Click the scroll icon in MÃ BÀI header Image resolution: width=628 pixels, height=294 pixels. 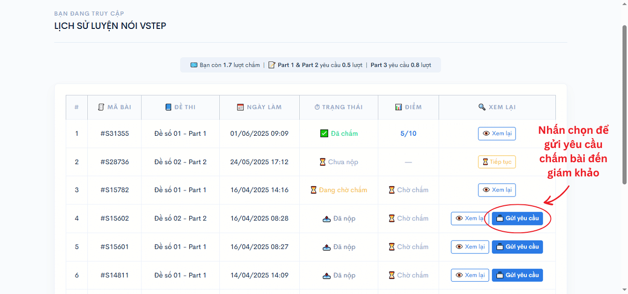click(x=101, y=107)
